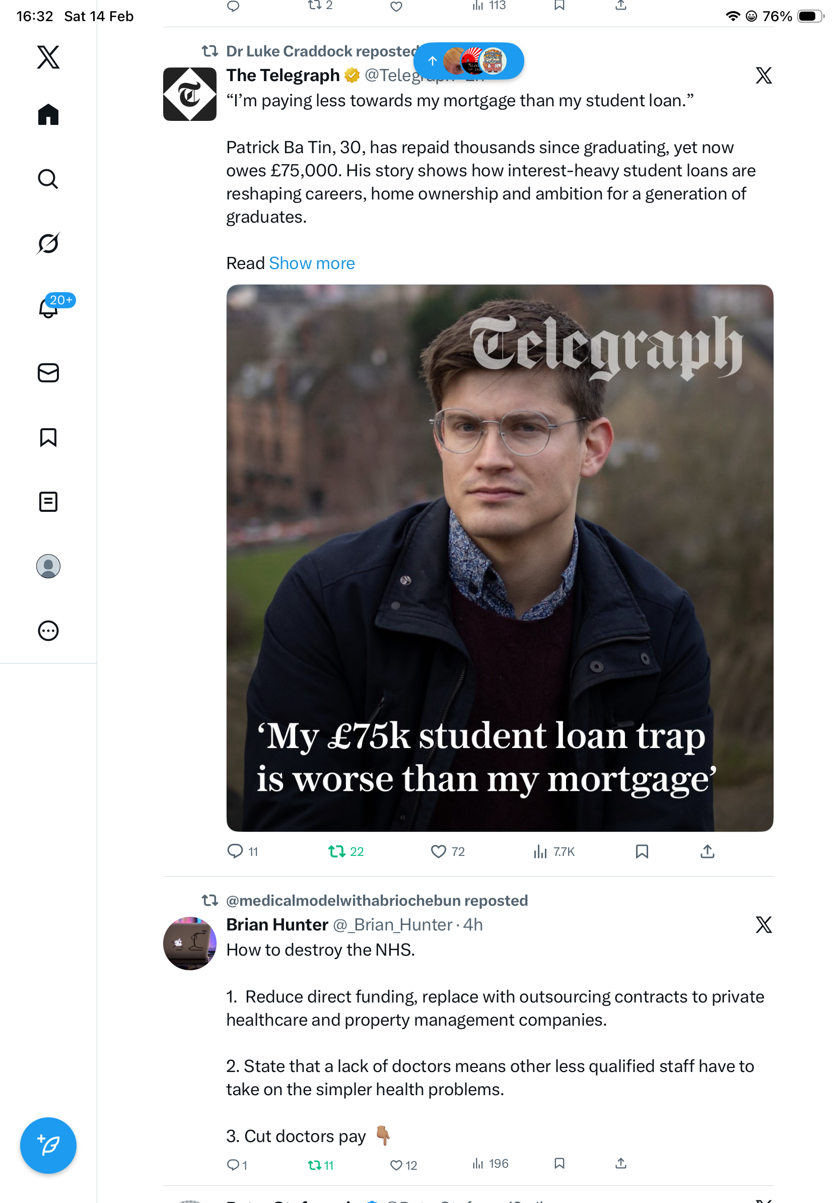This screenshot has height=1203, width=840.
Task: Reply to The Telegraph post
Action: coord(235,851)
